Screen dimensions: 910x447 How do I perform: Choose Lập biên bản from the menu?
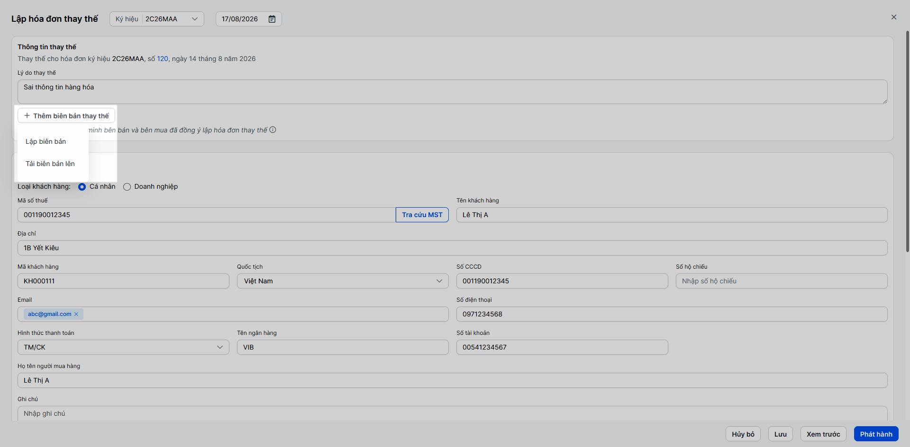(x=46, y=141)
